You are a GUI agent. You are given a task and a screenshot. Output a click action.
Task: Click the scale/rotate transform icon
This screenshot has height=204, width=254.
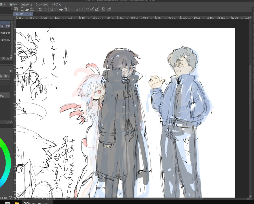pos(65,9)
